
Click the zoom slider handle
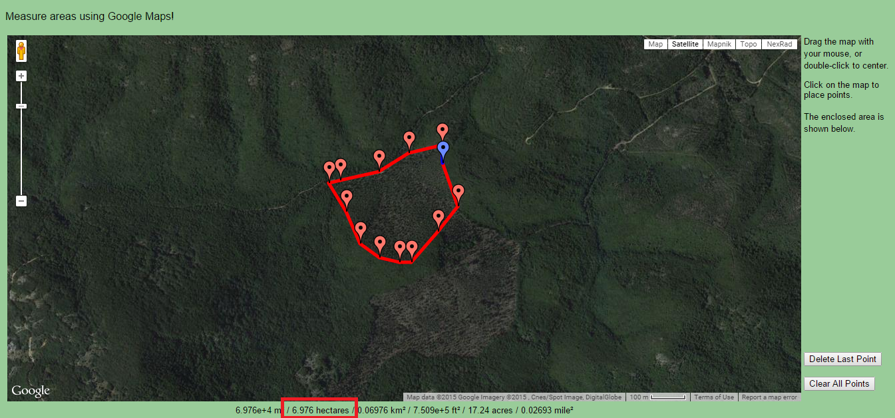pyautogui.click(x=21, y=106)
